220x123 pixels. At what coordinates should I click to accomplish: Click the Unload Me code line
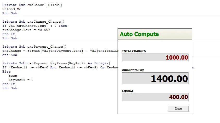12,9
